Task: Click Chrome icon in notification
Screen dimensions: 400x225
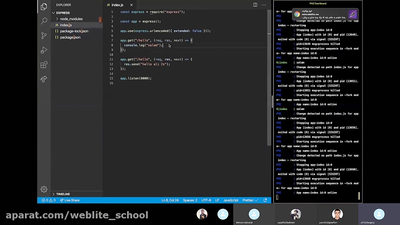Action: point(297,14)
